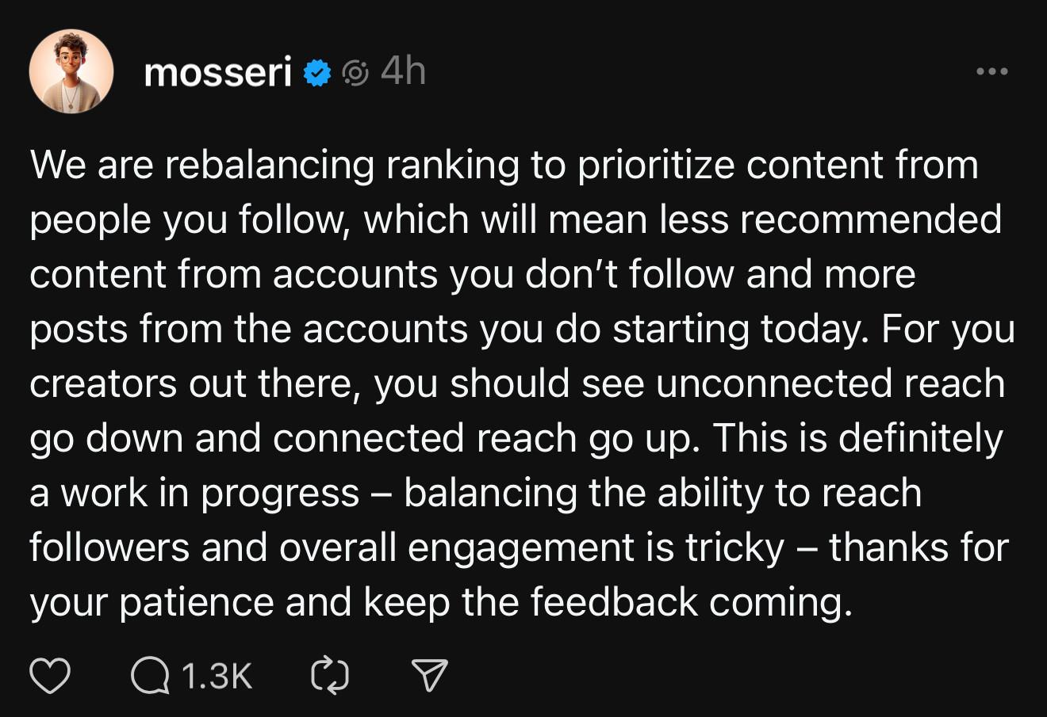Open mosseri's profile picture

pyautogui.click(x=71, y=72)
